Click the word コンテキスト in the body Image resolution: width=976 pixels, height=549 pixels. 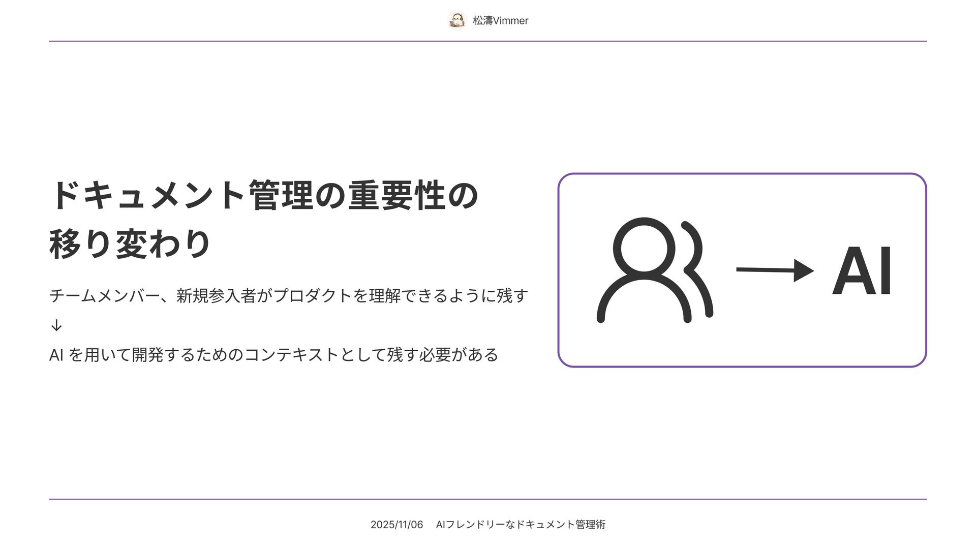292,355
